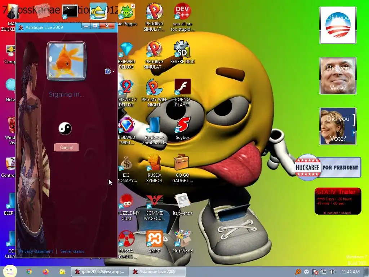This screenshot has height=277, width=369.
Task: Open the GO GO GADGET briefcase icon
Action: tap(182, 169)
